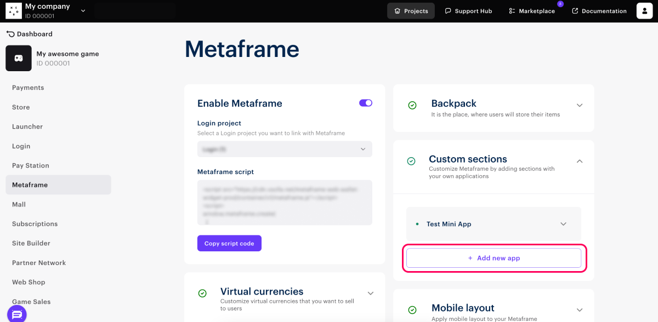Open Mall in the sidebar
The image size is (658, 322).
(19, 204)
